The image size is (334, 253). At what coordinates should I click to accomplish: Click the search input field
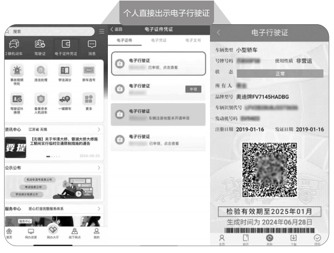[50, 32]
